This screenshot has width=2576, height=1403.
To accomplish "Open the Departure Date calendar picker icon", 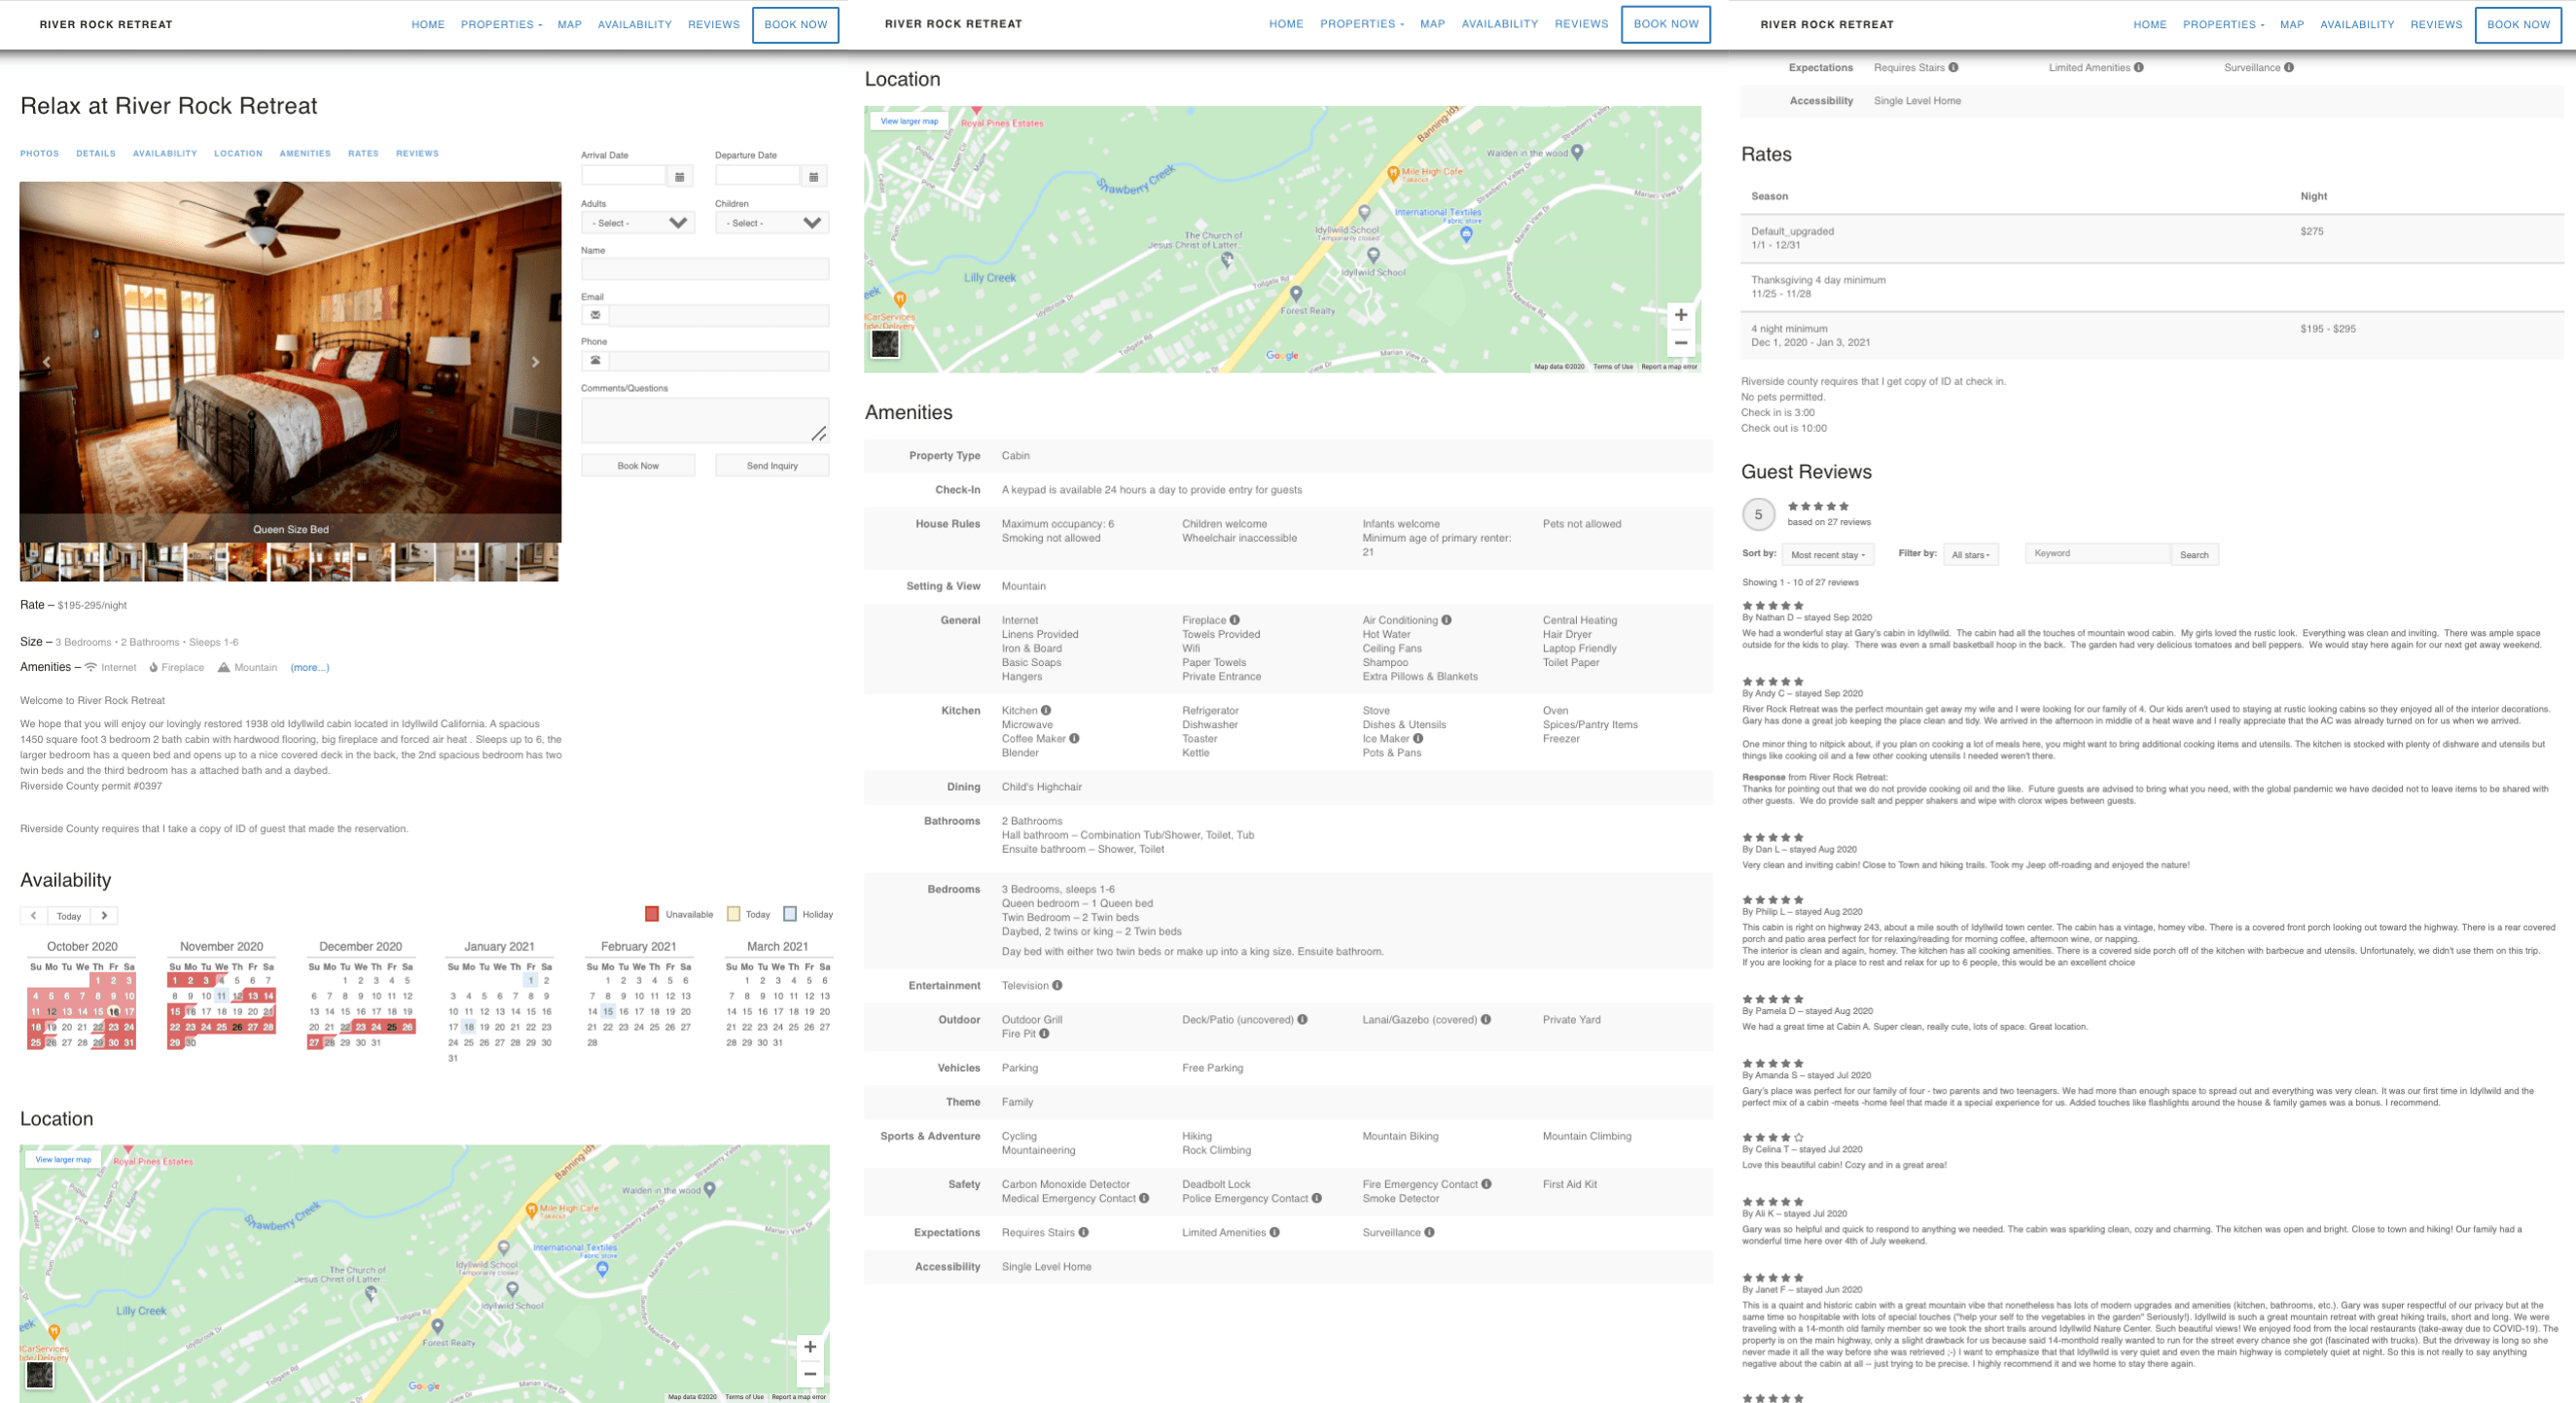I will click(x=816, y=176).
